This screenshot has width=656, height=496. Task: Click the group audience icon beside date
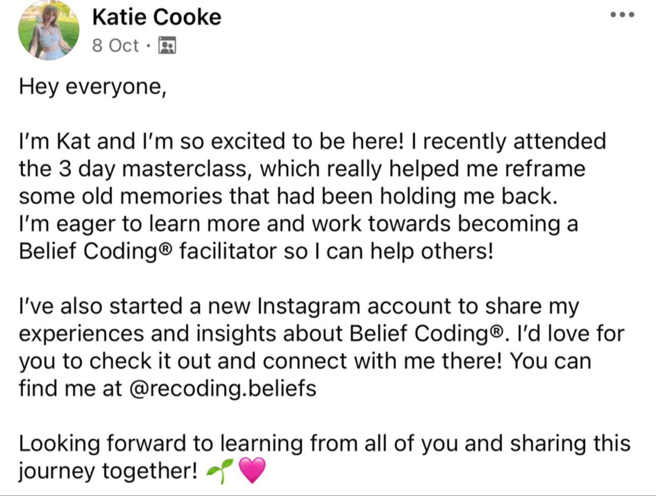[167, 45]
